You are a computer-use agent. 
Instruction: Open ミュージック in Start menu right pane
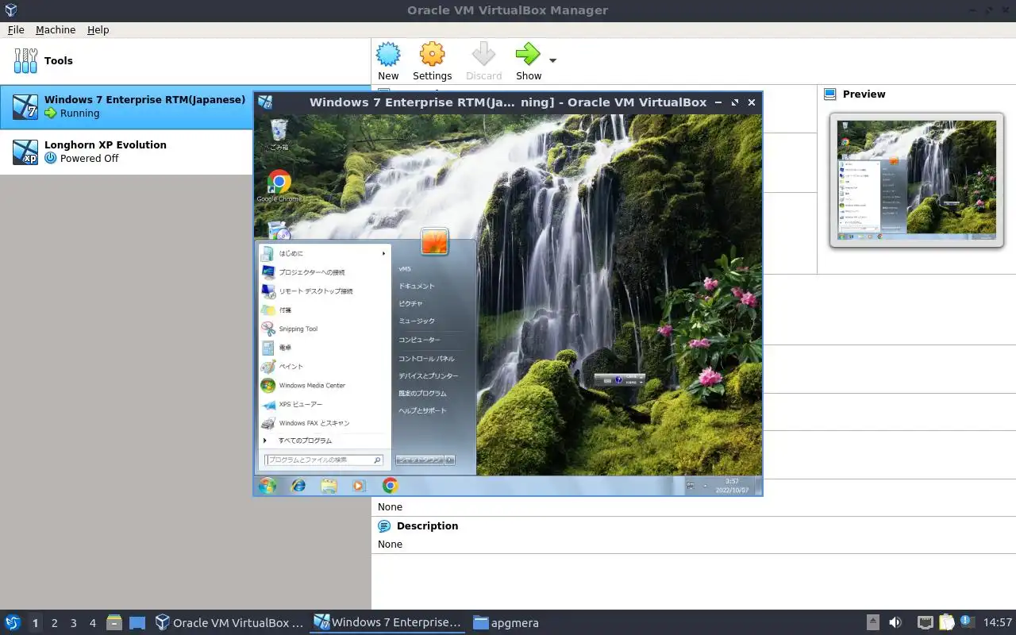click(417, 321)
